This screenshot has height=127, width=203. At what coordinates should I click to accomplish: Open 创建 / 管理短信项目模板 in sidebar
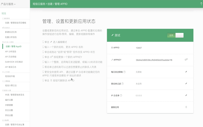16,23
